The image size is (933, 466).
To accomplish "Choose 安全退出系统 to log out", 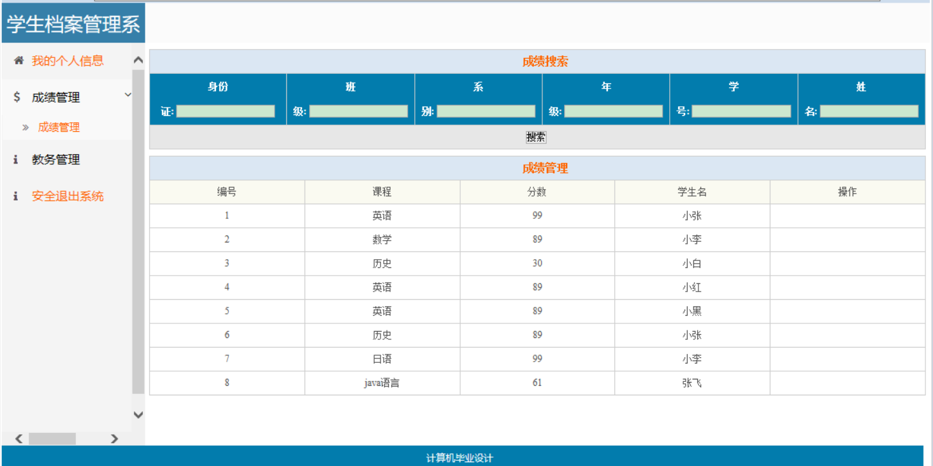I will 68,196.
